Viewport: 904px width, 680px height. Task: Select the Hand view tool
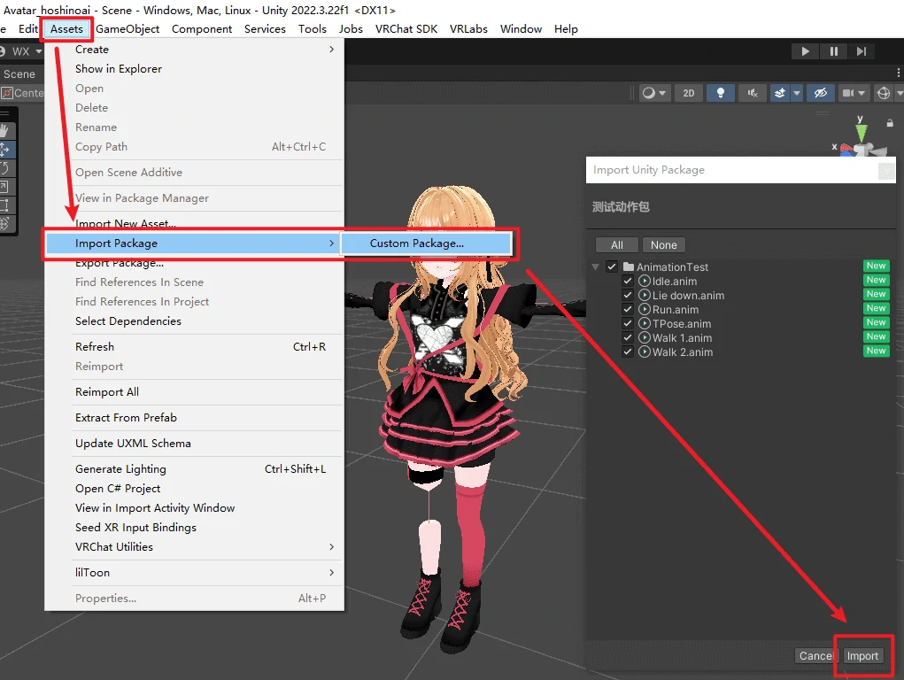(4, 131)
